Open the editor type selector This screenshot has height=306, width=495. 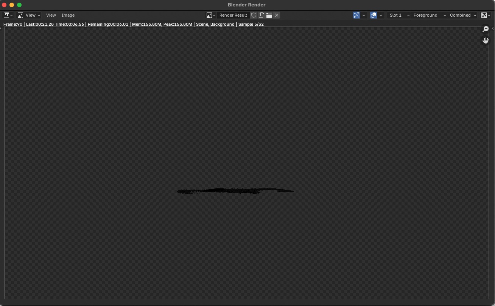(x=8, y=15)
